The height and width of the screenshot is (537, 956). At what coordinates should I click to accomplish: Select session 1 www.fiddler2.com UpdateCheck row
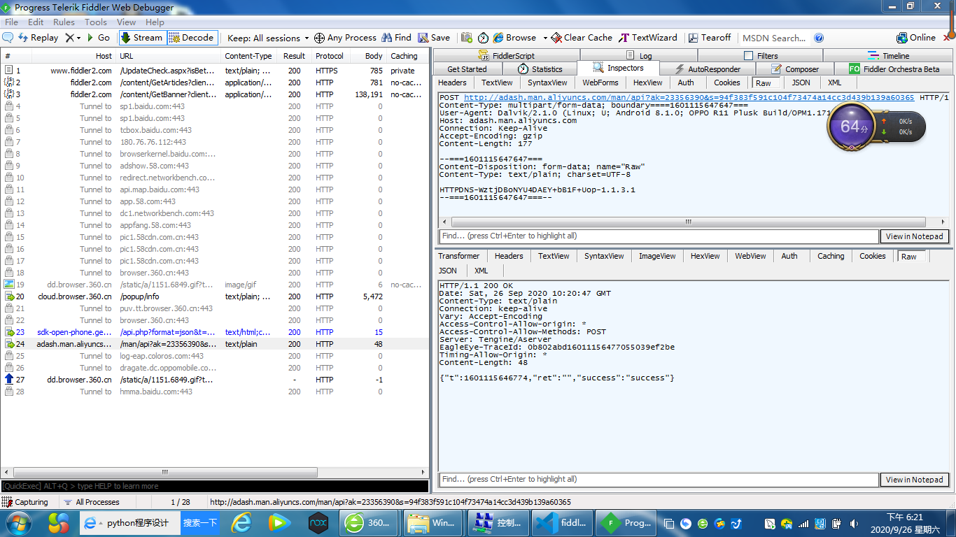pos(214,71)
